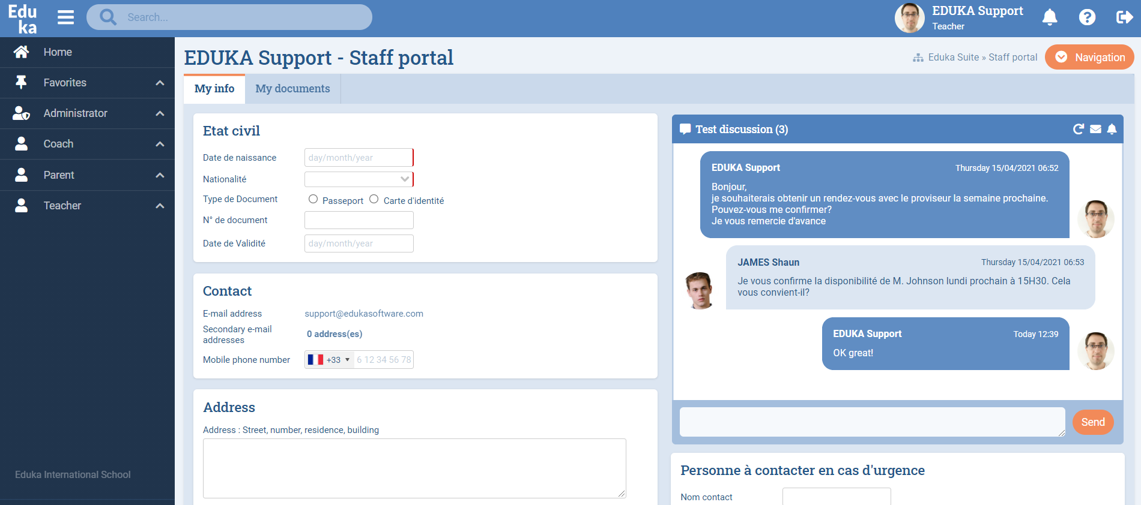
Task: Click the Teacher person icon
Action: click(21, 206)
